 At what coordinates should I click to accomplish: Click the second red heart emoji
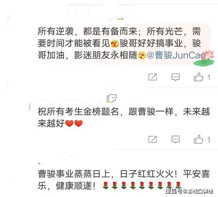point(78,124)
